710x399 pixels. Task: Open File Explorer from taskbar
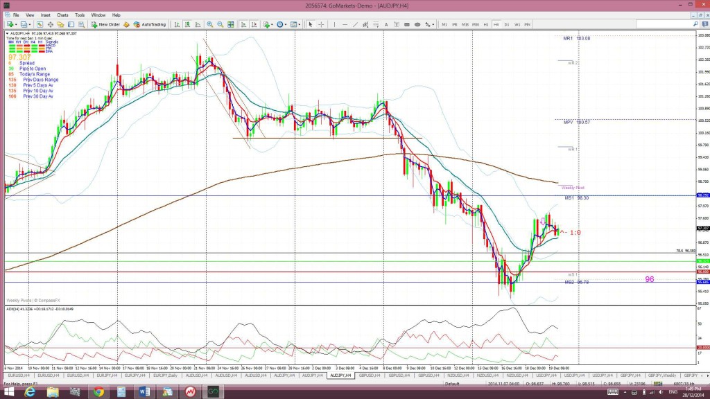click(x=53, y=392)
